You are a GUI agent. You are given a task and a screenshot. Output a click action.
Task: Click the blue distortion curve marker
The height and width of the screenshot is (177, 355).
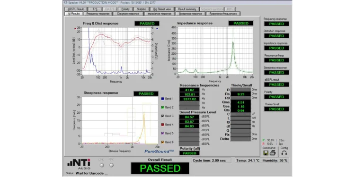click(x=157, y=29)
